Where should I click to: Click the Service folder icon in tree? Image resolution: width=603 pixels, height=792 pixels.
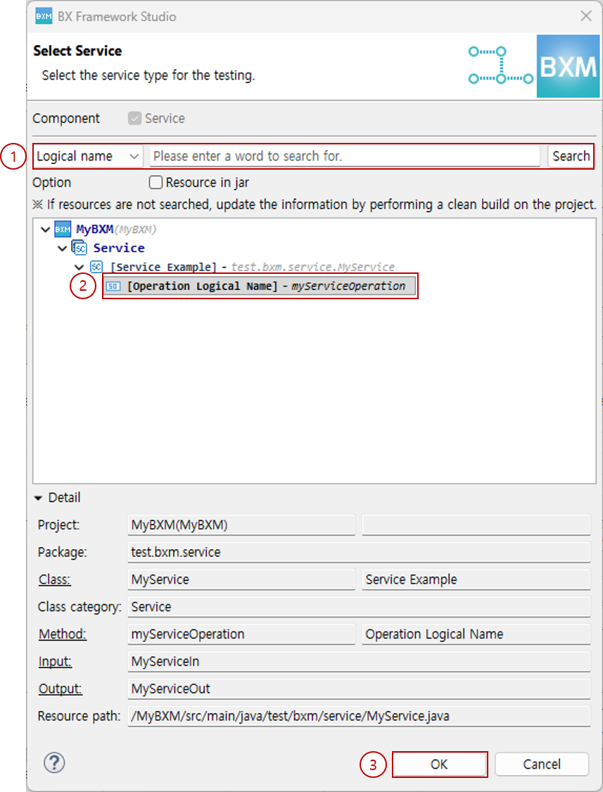[x=80, y=248]
